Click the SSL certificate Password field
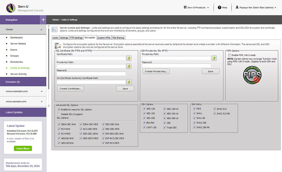This screenshot has width=282, height=172. [x=91, y=74]
